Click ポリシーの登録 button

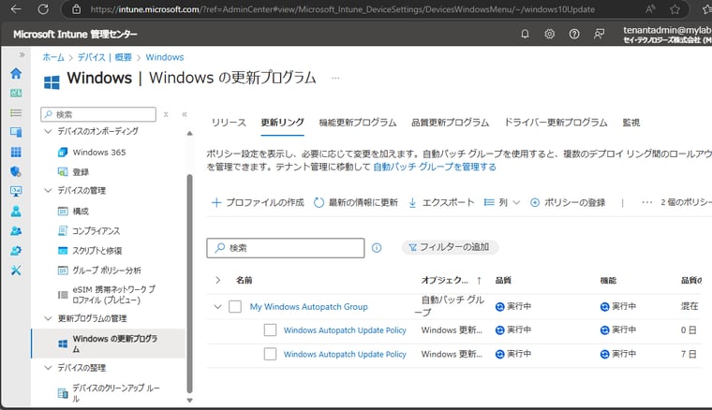click(x=568, y=202)
